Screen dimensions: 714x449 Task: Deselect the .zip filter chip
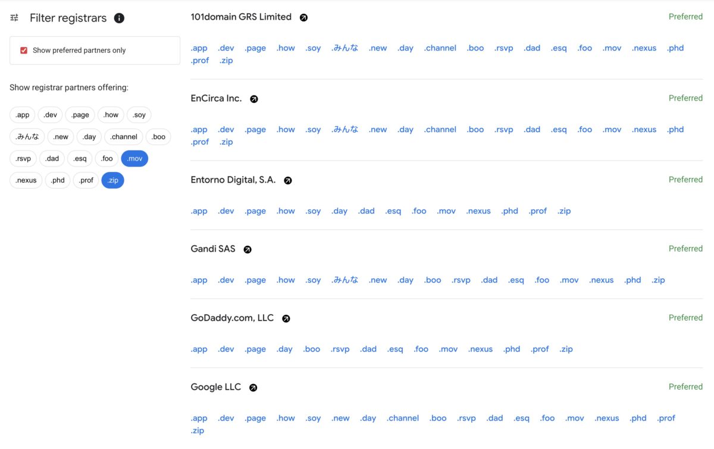(112, 180)
